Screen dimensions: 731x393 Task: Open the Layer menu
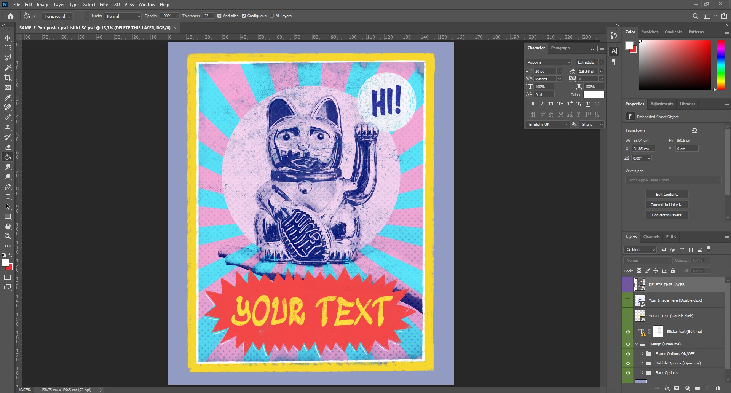(59, 5)
